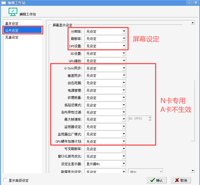Minimize the 编辑工作站 window

pyautogui.click(x=190, y=3)
